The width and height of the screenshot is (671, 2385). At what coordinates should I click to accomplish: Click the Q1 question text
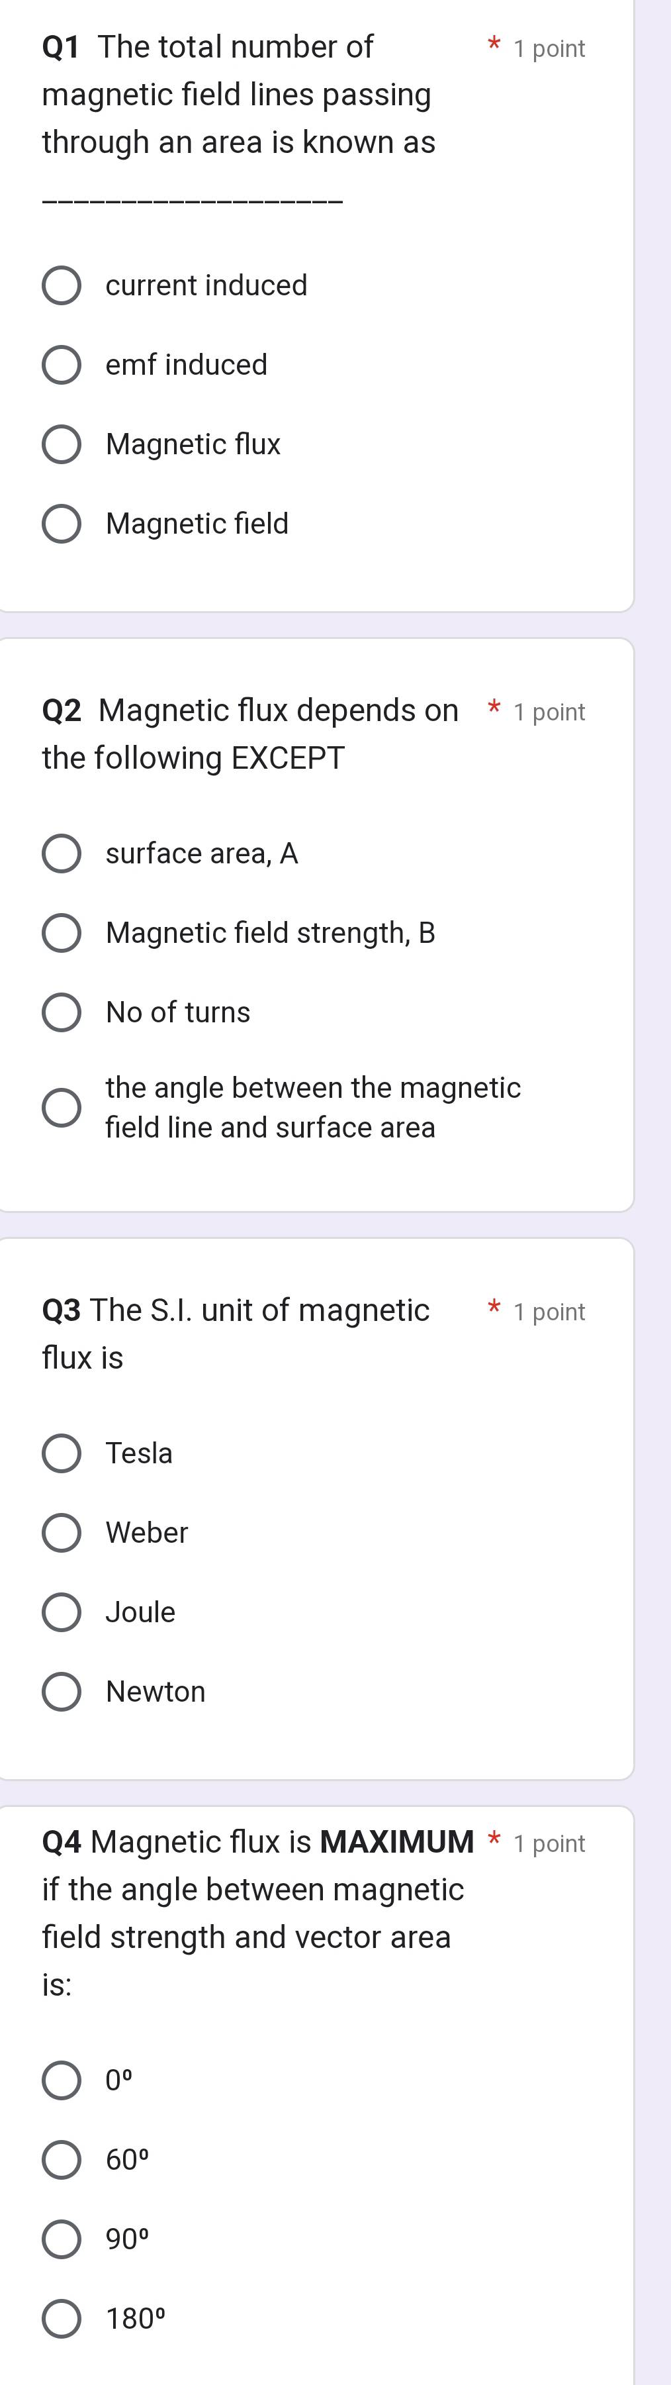238,95
